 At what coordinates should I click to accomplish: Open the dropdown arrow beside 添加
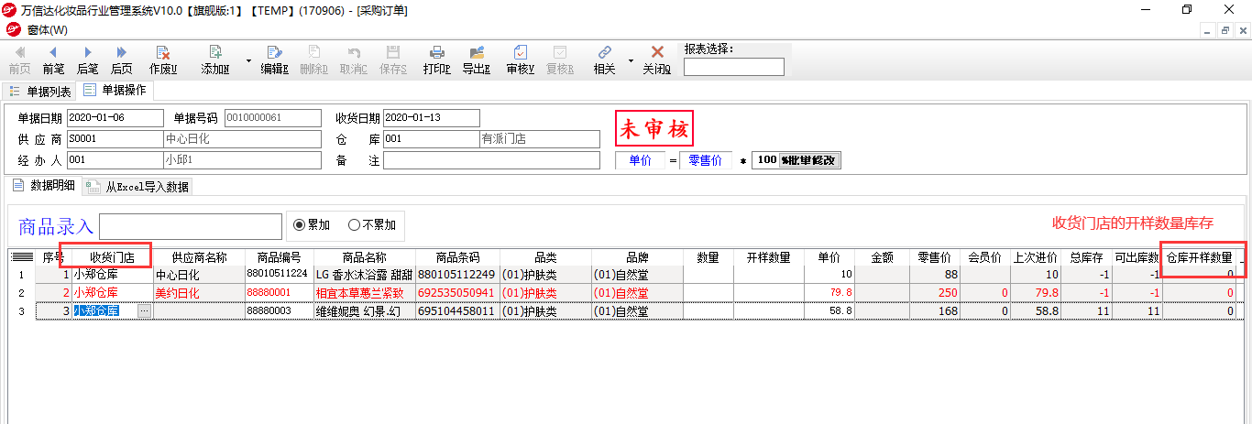pyautogui.click(x=248, y=60)
